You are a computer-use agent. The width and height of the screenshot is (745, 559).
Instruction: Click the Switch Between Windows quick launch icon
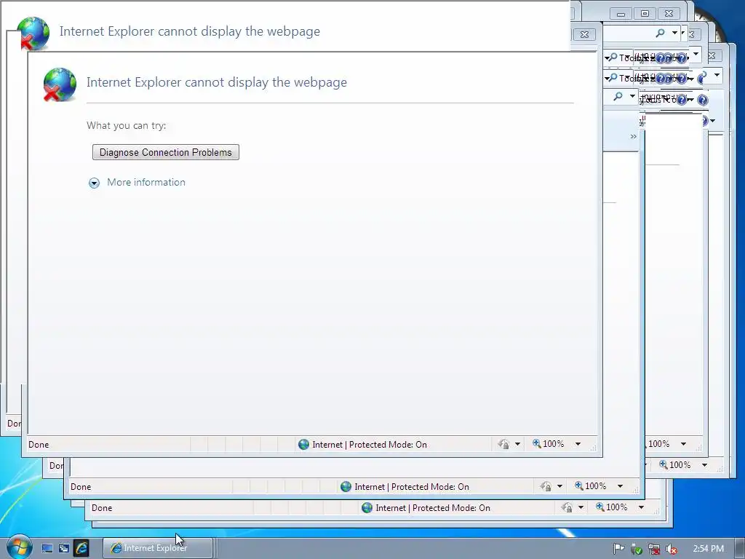tap(64, 549)
